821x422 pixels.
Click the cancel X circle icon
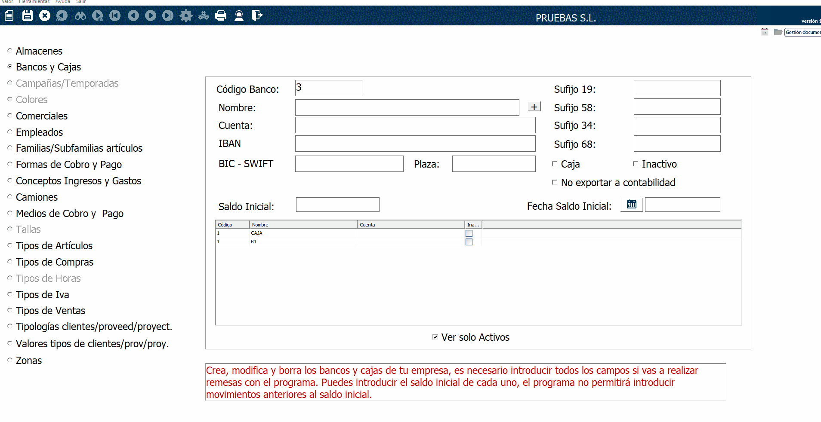coord(45,16)
